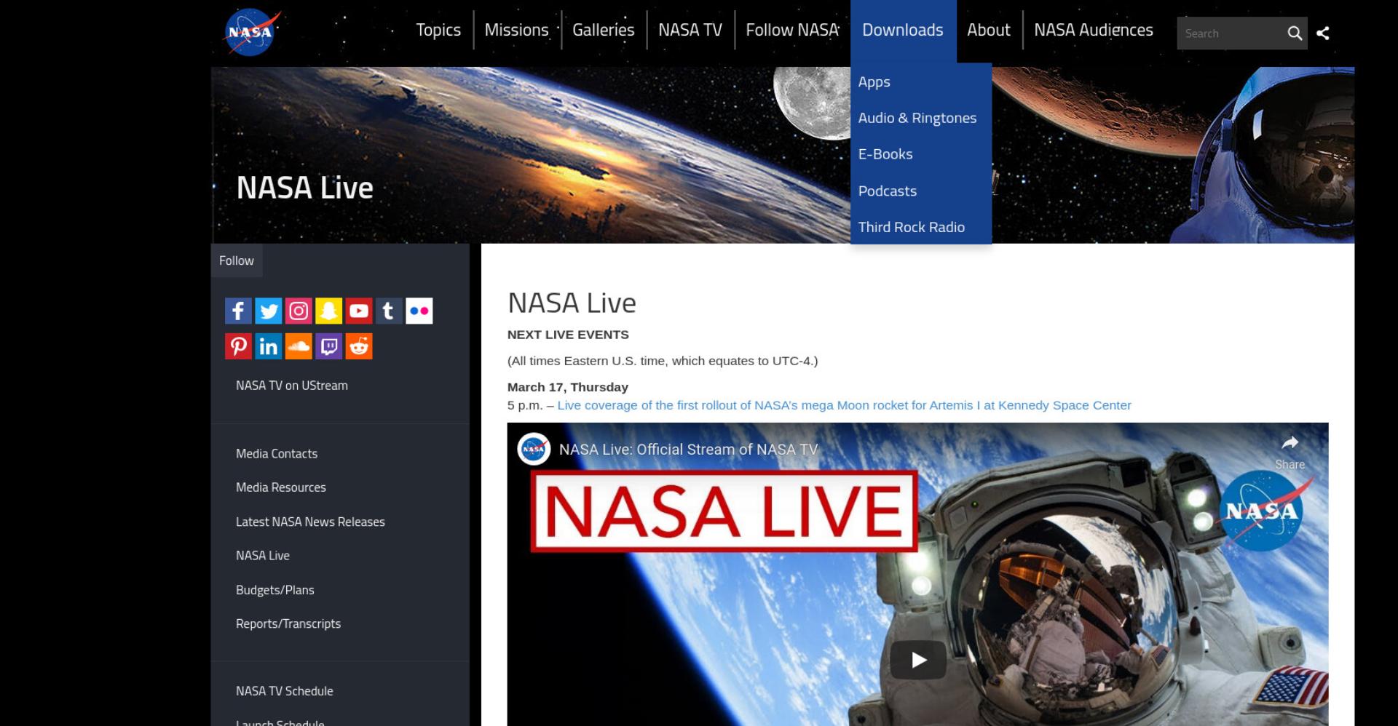The image size is (1398, 726).
Task: Open Media Contacts link
Action: coord(277,454)
